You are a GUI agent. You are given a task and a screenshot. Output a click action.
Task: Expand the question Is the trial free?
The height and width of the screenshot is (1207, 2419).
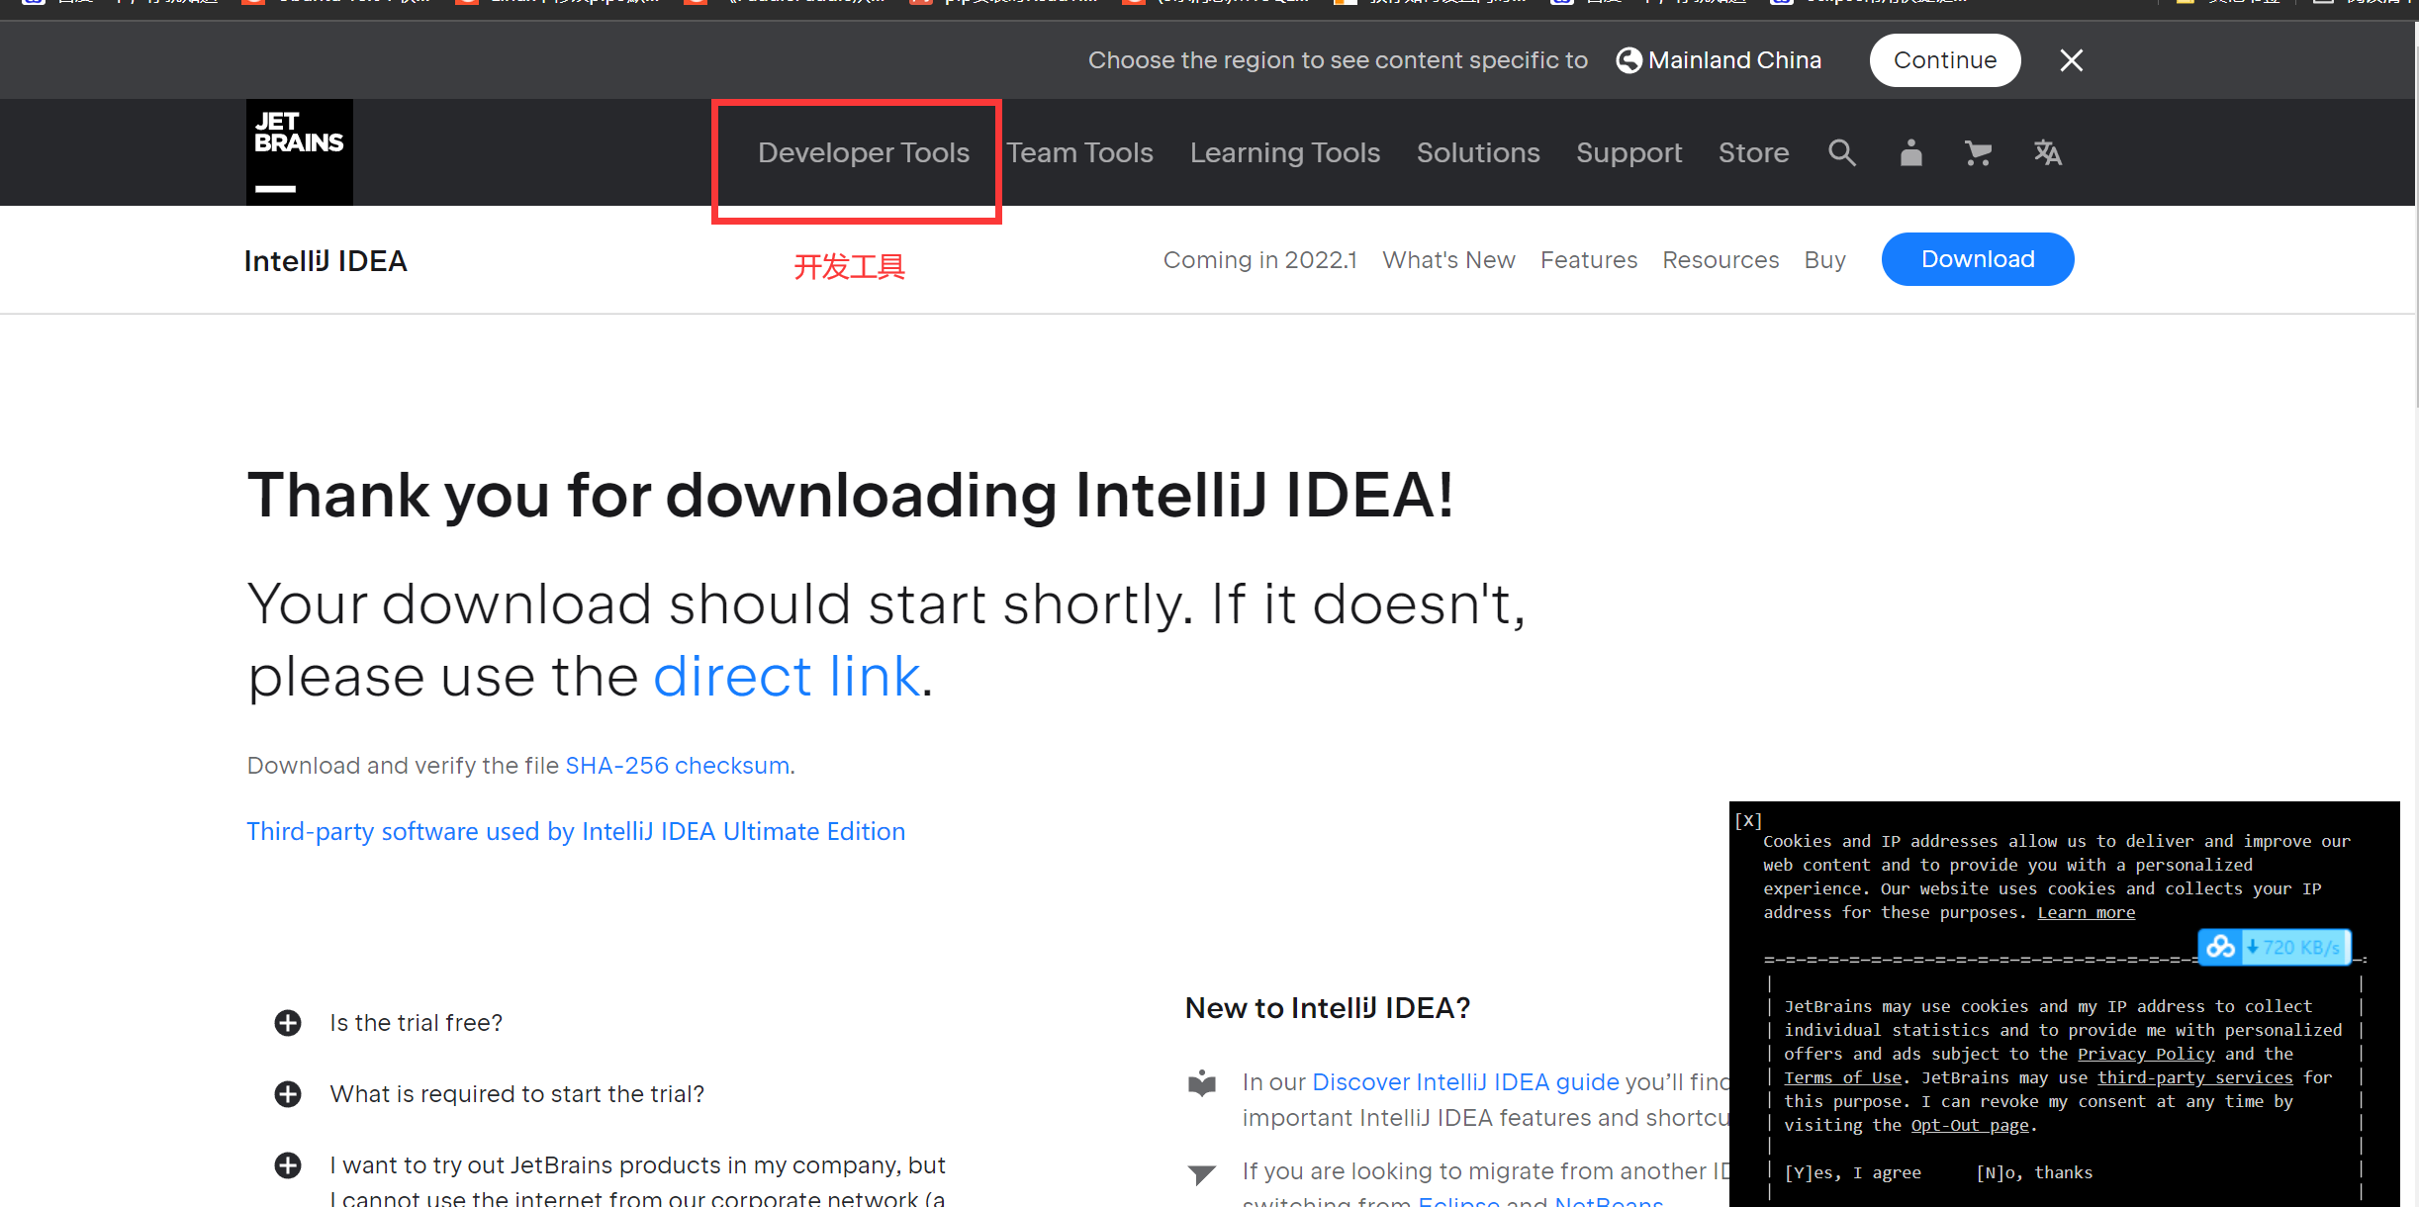pyautogui.click(x=287, y=1022)
